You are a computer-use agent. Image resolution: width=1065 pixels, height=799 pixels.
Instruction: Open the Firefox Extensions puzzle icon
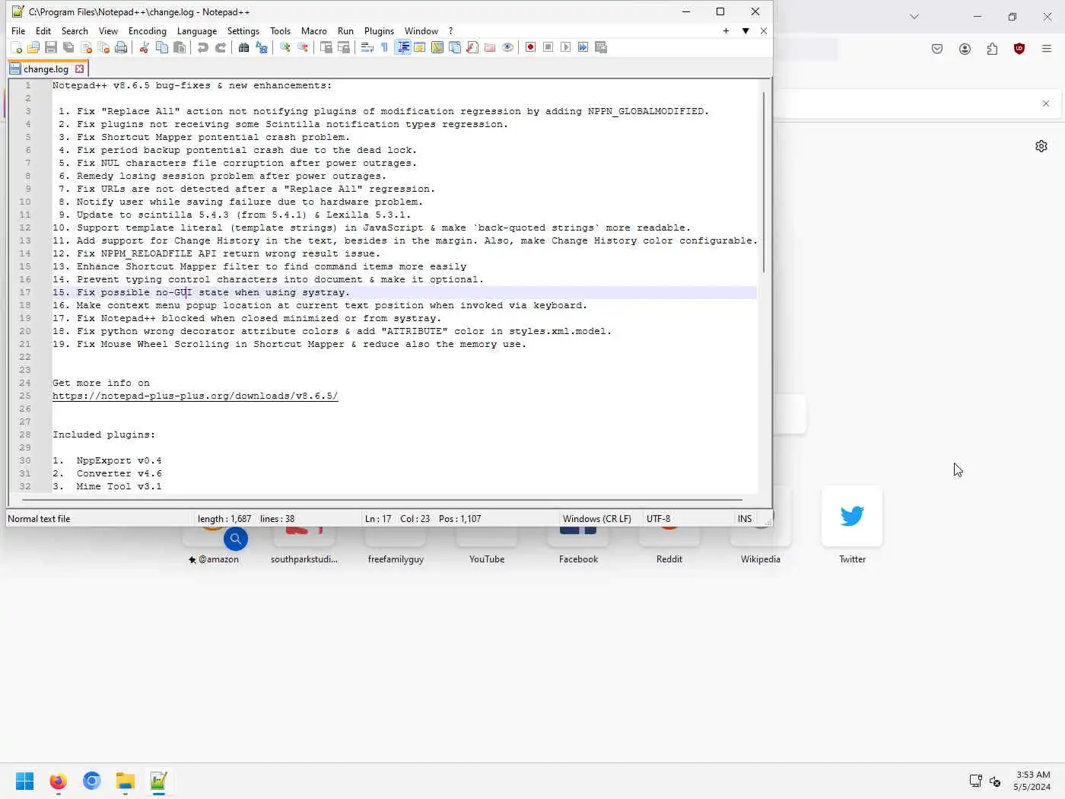tap(992, 49)
